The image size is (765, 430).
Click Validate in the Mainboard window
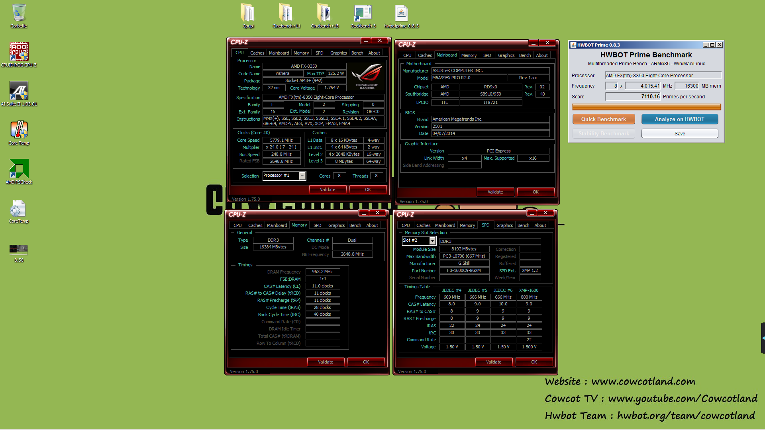tap(495, 192)
